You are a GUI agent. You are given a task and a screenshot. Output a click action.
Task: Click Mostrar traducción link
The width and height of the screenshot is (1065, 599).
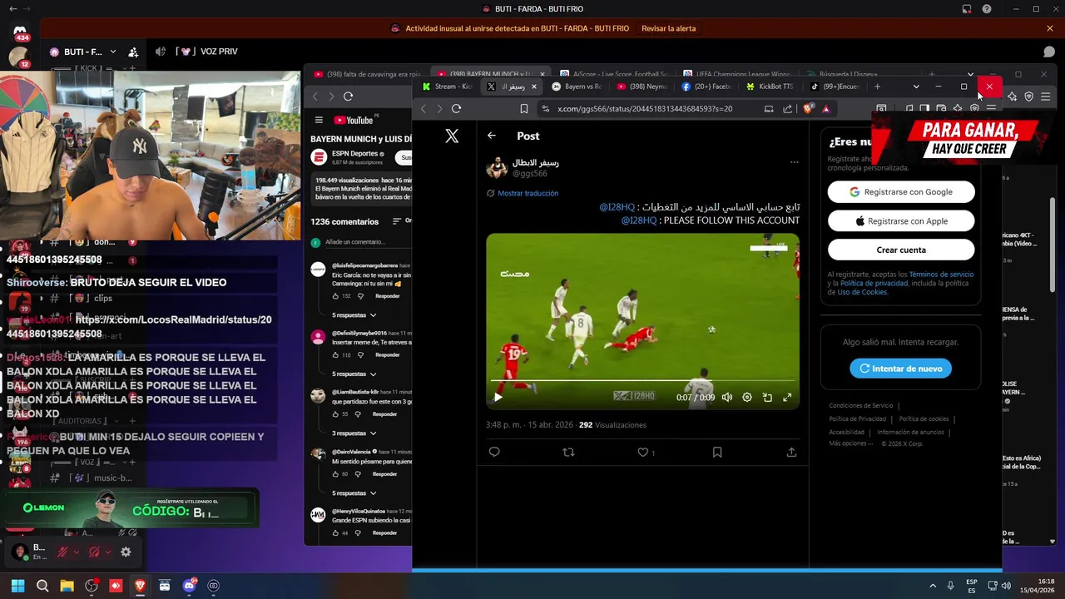(528, 193)
